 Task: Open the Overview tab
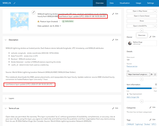point(100,3)
